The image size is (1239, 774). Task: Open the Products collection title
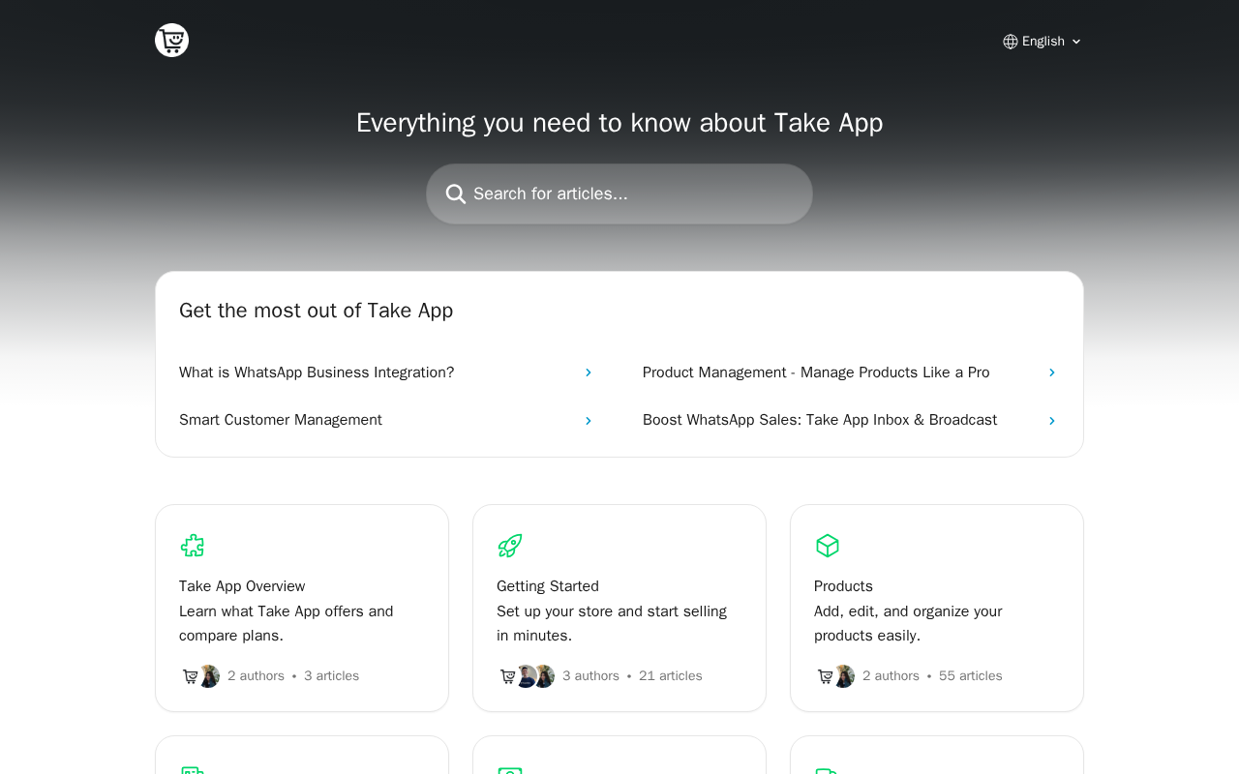(x=843, y=586)
